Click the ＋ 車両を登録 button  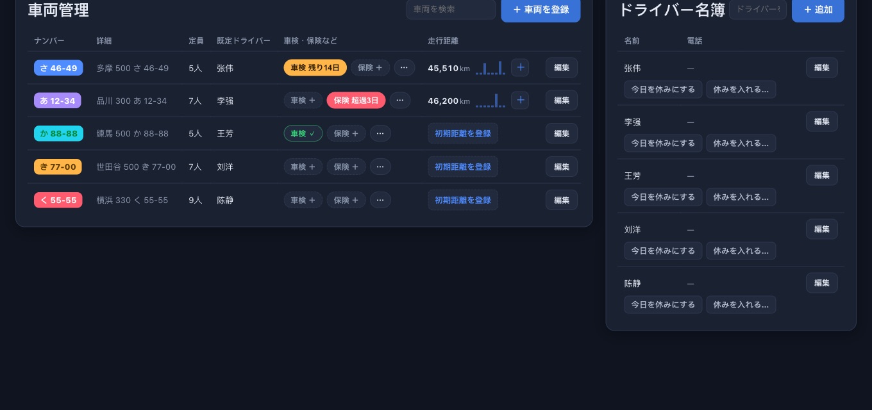pyautogui.click(x=541, y=10)
